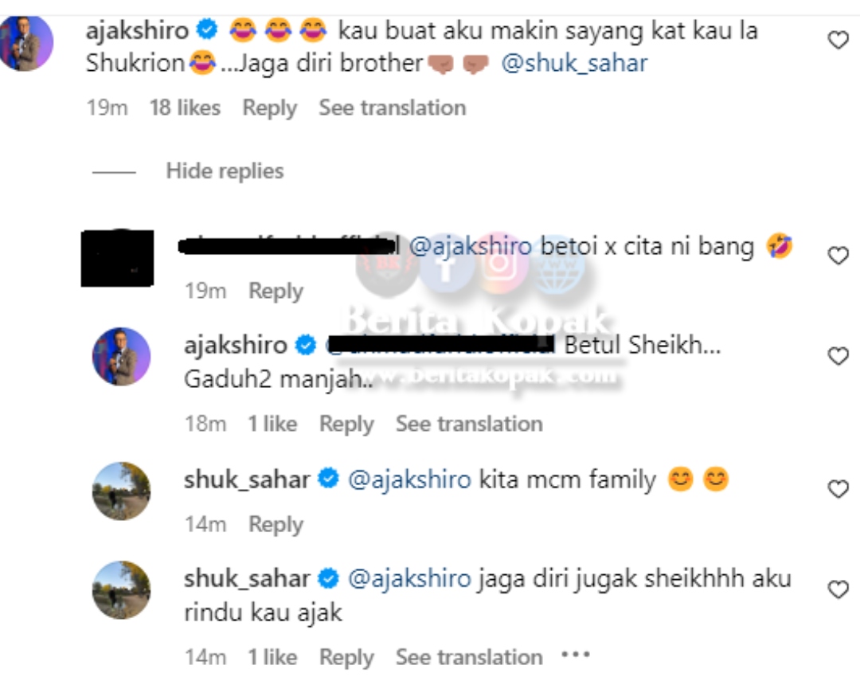See translation of 'rindu kau ajak' reply

tap(470, 657)
